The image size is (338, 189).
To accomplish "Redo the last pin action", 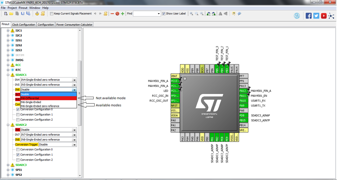I will 100,14.
